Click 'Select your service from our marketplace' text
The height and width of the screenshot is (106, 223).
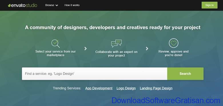tap(55, 53)
